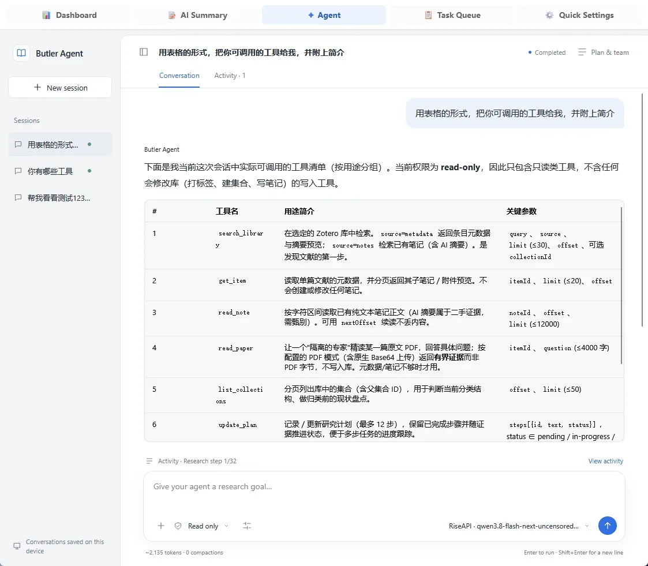This screenshot has width=648, height=566.
Task: Click the Read only shield icon
Action: [x=178, y=526]
